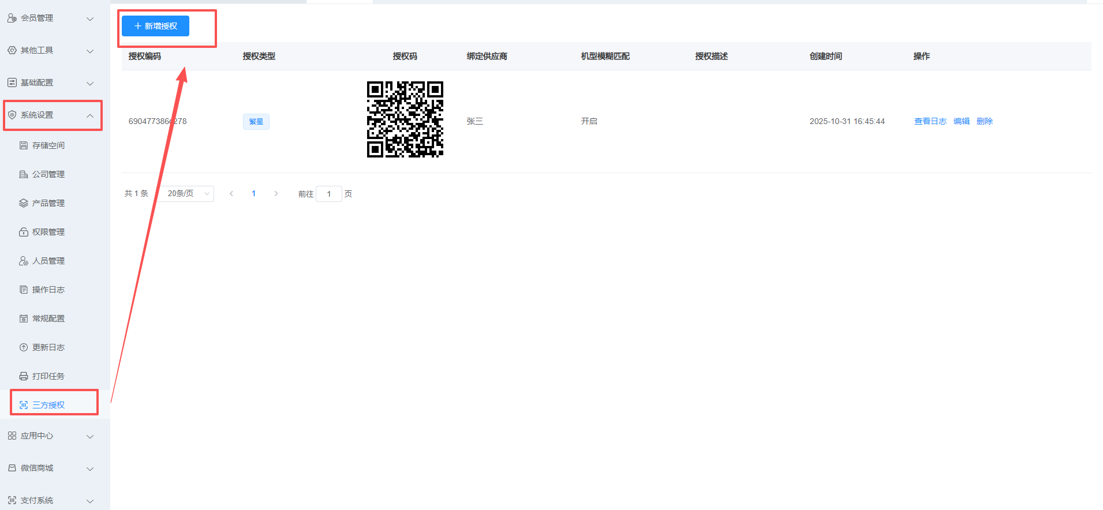Viewport: 1103px width, 510px height.
Task: Open 操作日志 menu item
Action: pos(48,290)
